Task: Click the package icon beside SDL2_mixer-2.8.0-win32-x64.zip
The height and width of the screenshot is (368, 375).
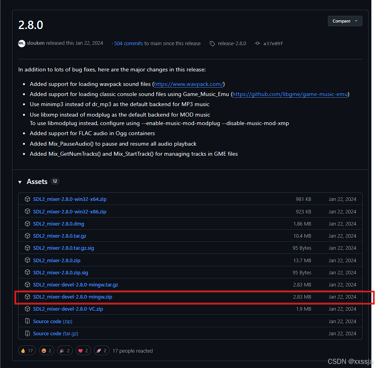Action: coord(27,199)
